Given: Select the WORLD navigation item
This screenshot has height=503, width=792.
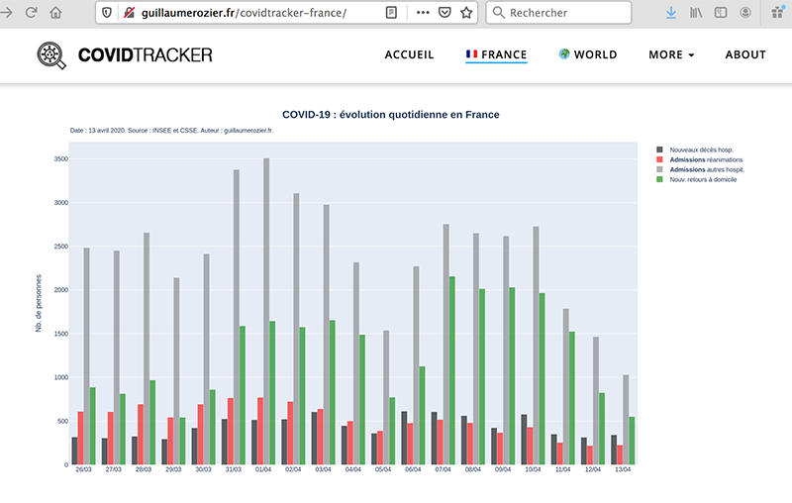Looking at the screenshot, I should (588, 55).
